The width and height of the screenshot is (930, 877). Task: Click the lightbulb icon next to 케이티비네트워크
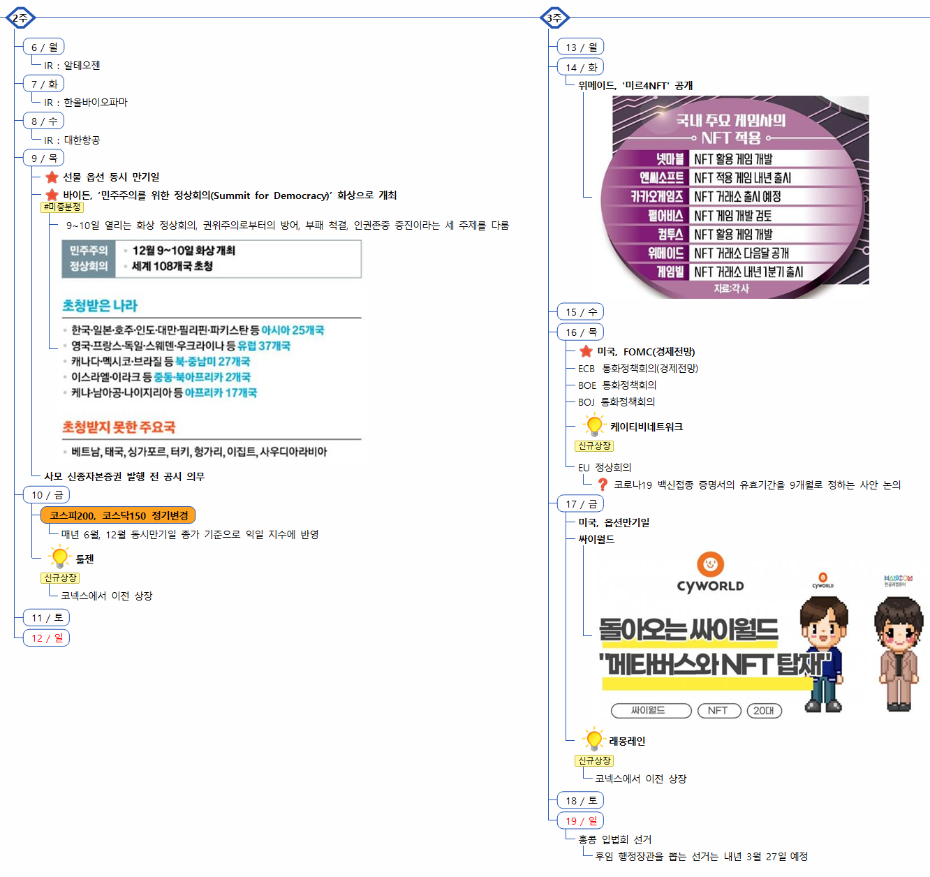pos(594,425)
